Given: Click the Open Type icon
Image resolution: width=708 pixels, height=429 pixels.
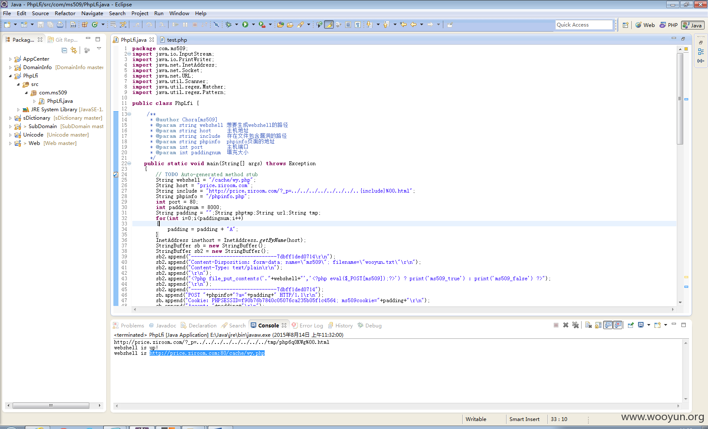Looking at the screenshot, I should (x=280, y=25).
